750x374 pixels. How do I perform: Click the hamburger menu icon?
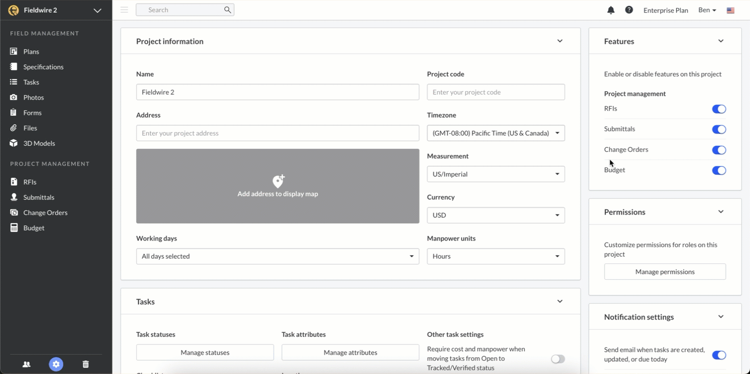[124, 10]
